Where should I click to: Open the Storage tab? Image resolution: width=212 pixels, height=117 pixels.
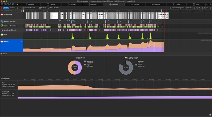(135, 5)
